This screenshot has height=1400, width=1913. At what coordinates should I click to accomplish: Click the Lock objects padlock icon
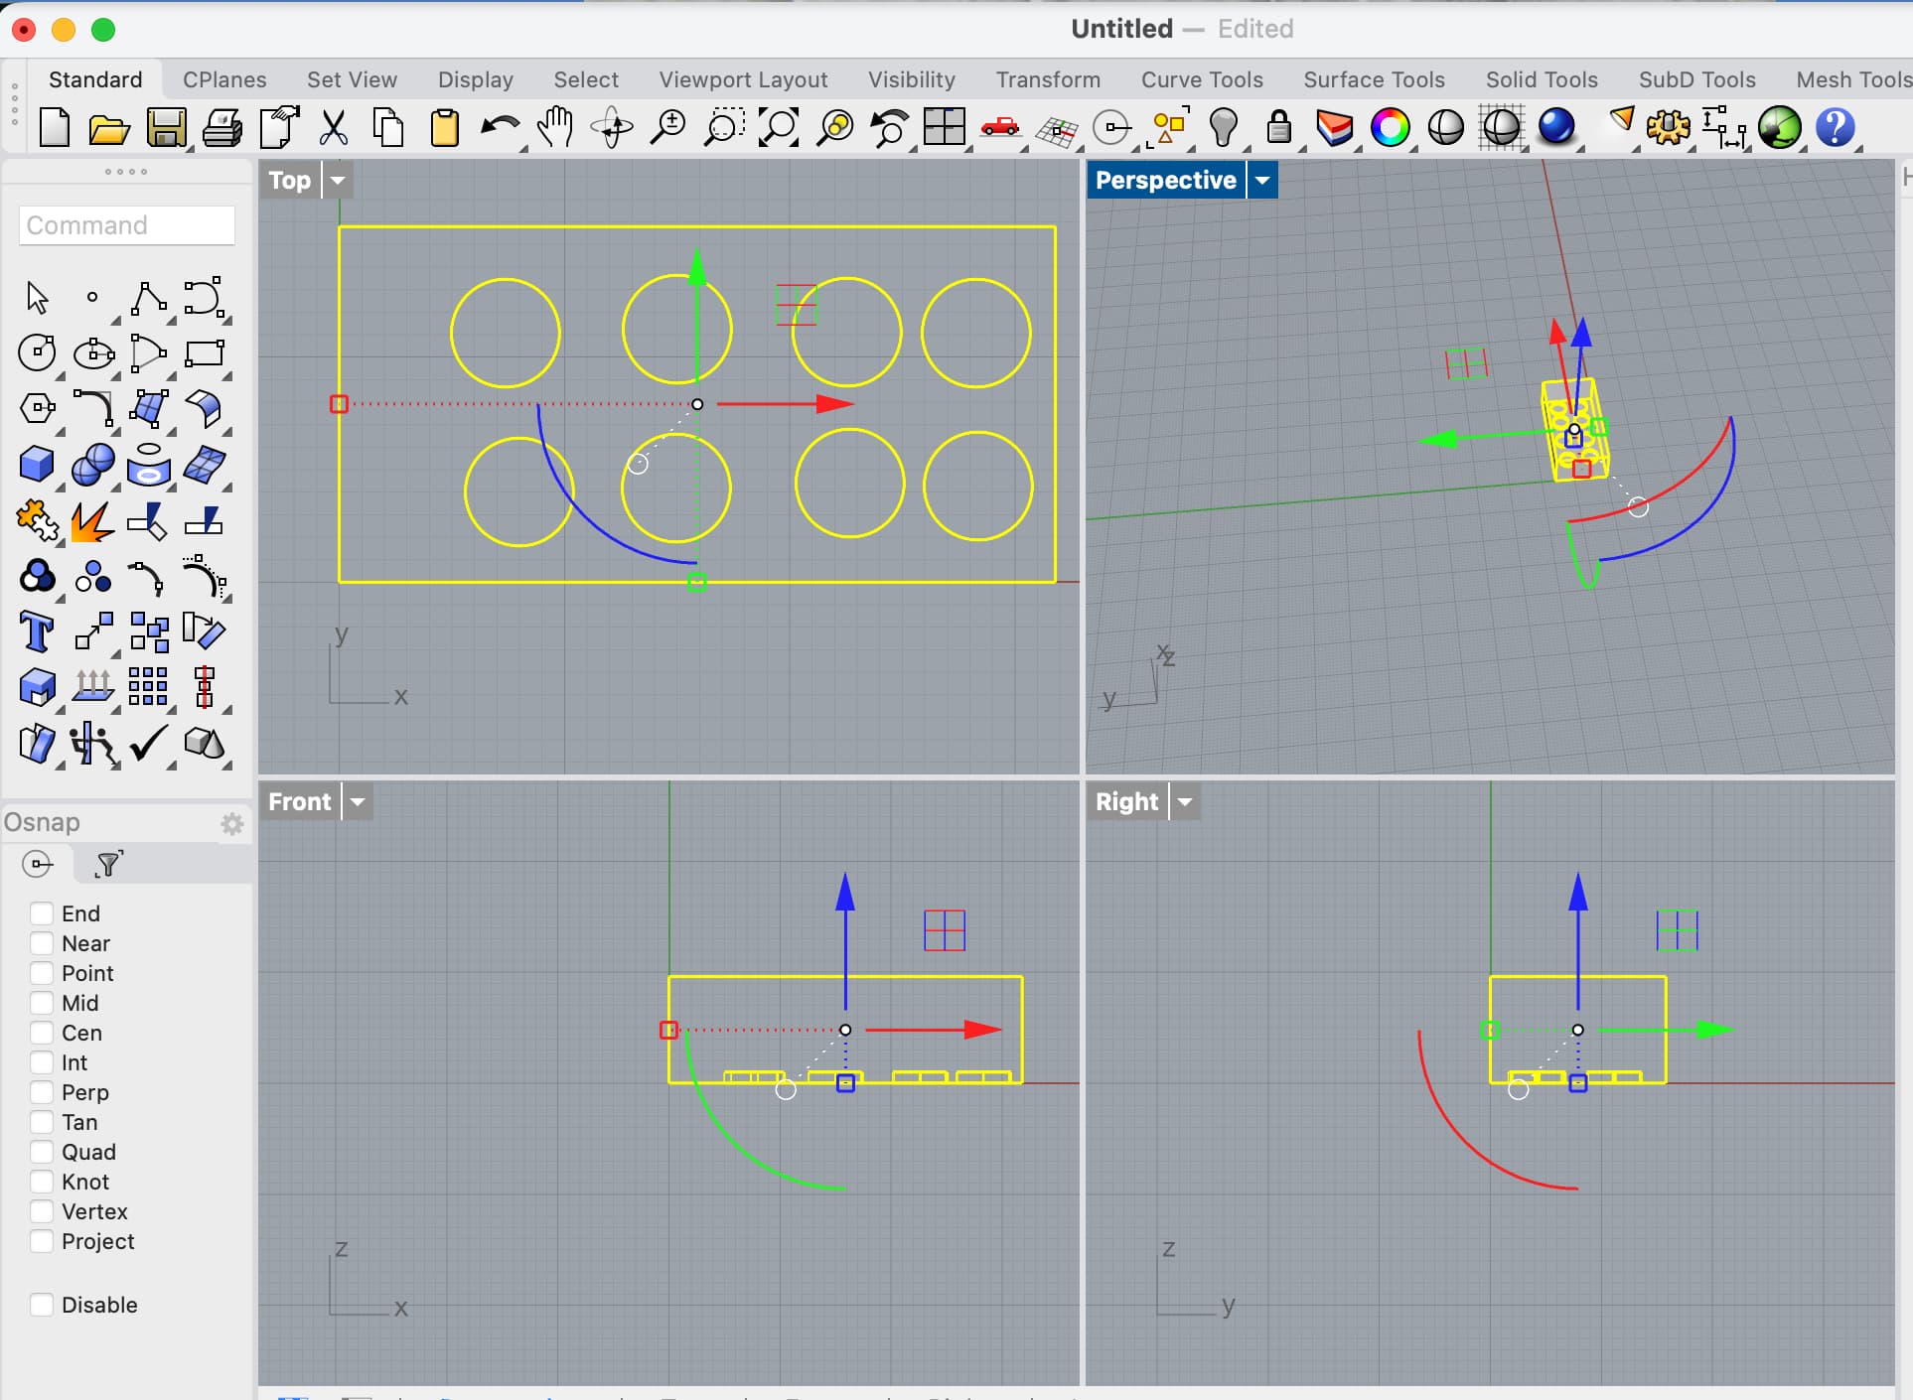pos(1279,128)
